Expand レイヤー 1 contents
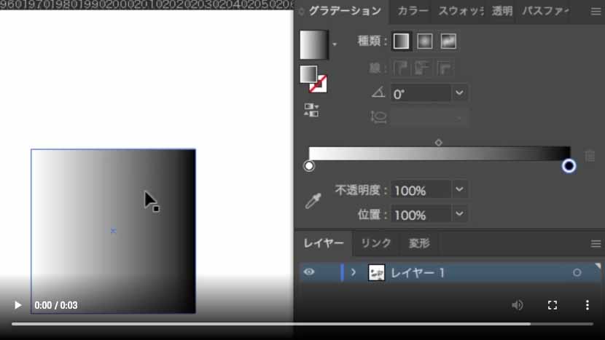 [x=354, y=272]
